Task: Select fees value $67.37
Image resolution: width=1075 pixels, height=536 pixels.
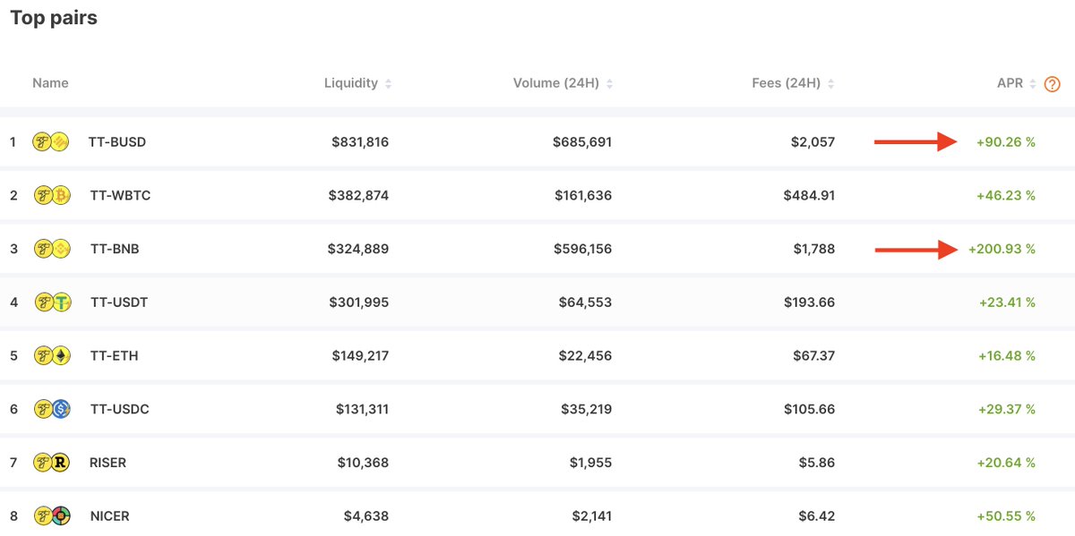Action: click(x=813, y=356)
